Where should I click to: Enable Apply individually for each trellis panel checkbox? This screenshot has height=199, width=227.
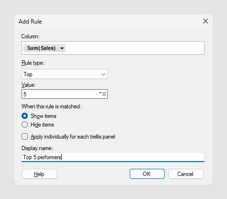25,137
